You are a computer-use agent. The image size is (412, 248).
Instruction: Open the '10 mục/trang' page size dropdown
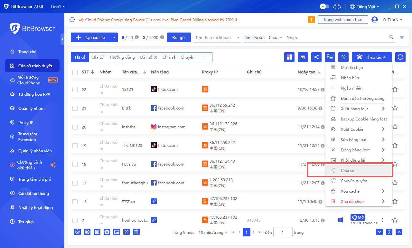pyautogui.click(x=212, y=232)
